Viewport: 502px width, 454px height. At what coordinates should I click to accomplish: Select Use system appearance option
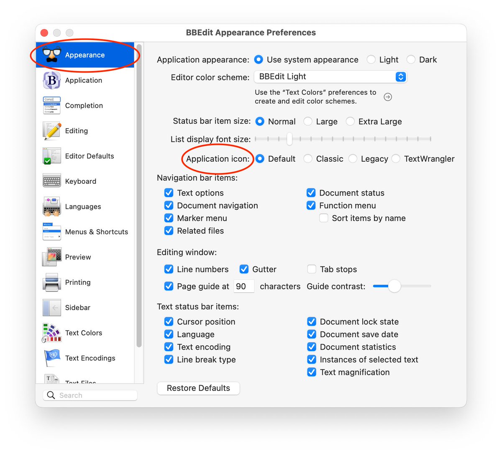(x=259, y=60)
